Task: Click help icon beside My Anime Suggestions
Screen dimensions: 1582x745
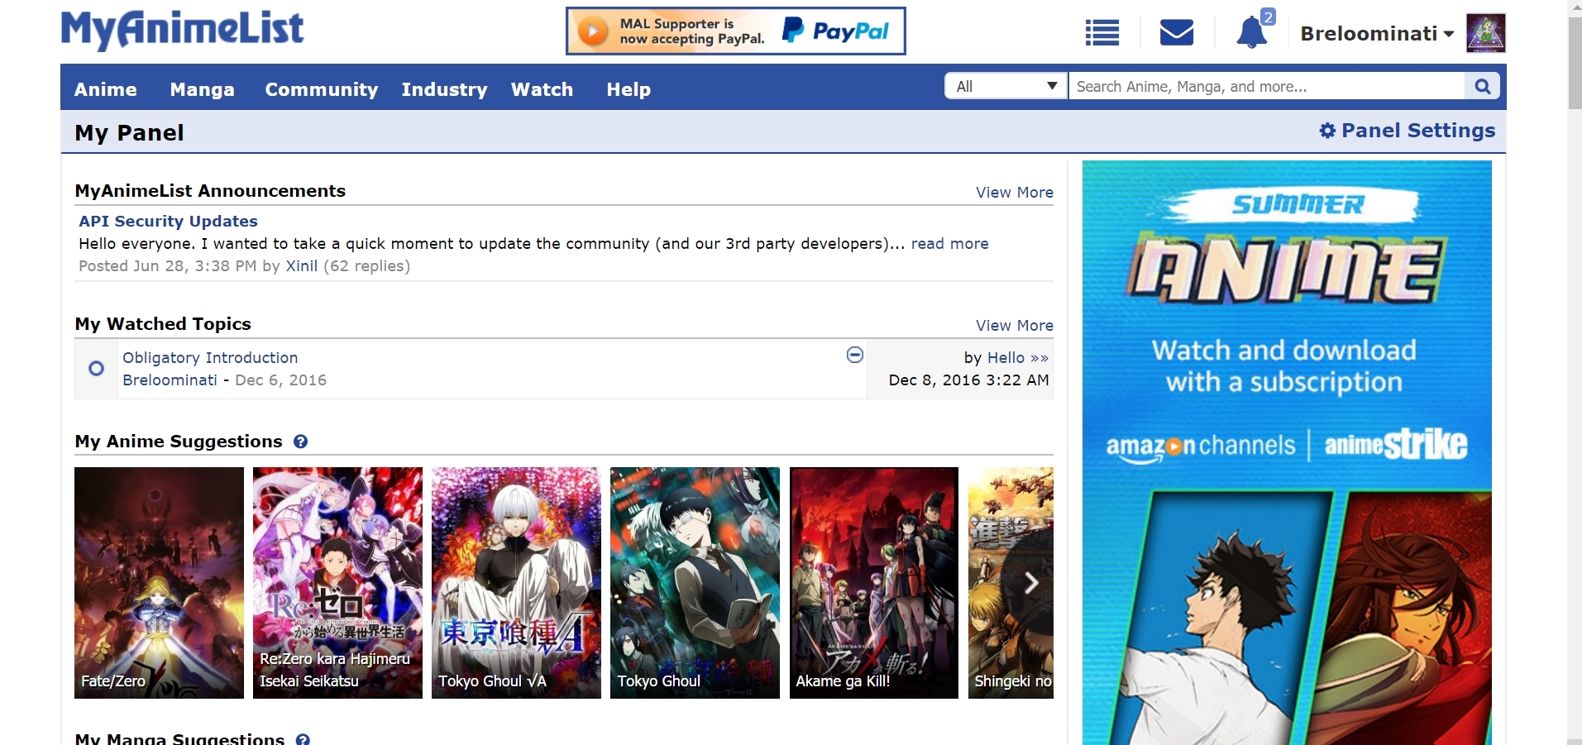Action: pyautogui.click(x=301, y=442)
